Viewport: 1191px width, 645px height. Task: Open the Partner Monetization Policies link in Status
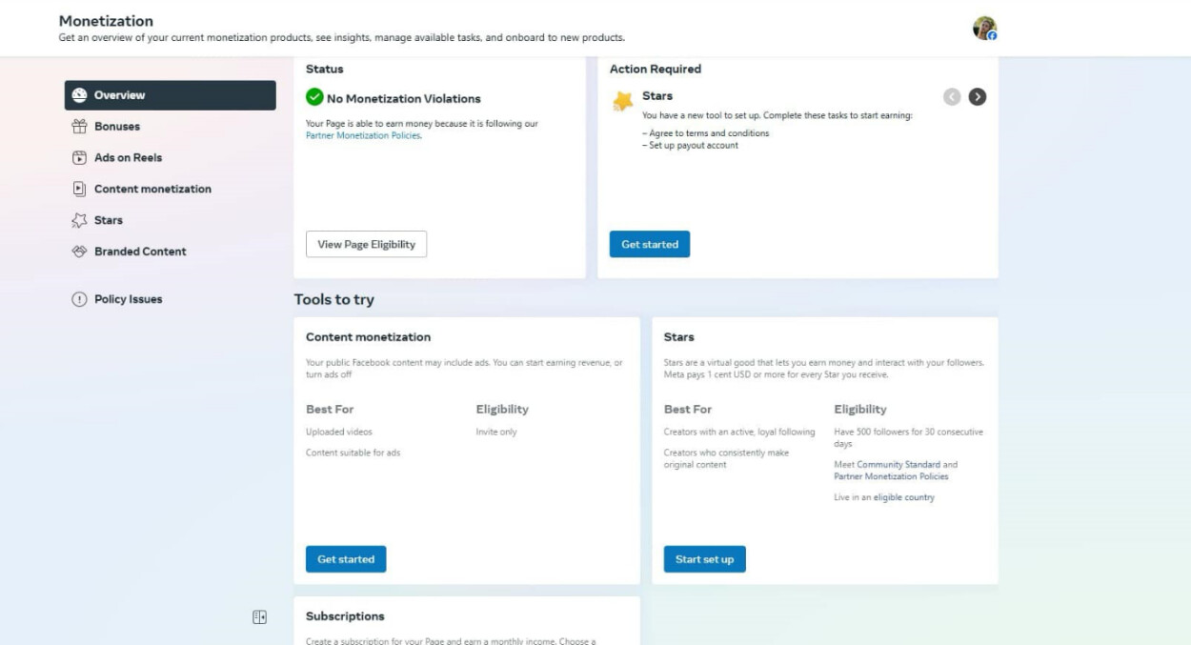(362, 135)
